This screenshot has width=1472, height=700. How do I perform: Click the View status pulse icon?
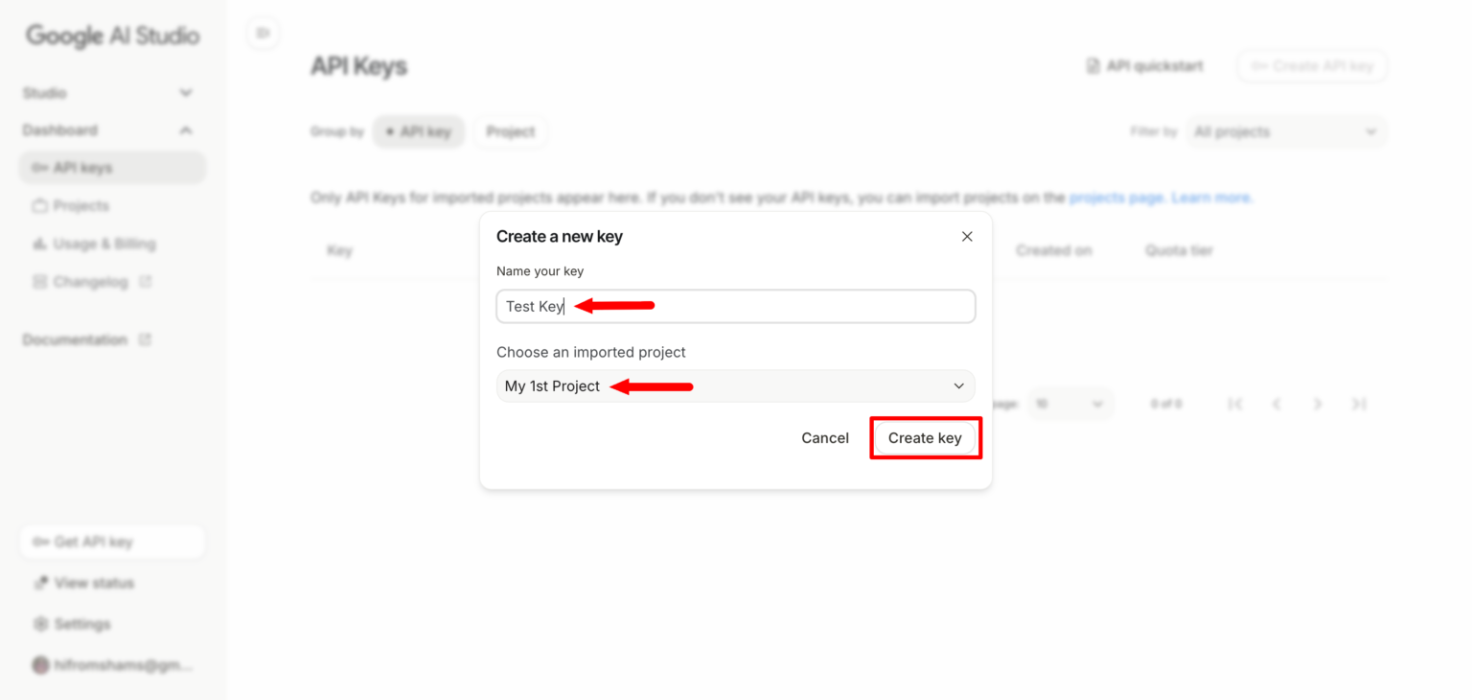pyautogui.click(x=41, y=582)
